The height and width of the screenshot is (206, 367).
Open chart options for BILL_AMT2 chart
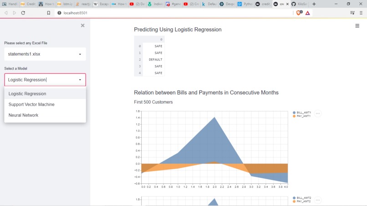coord(318,200)
